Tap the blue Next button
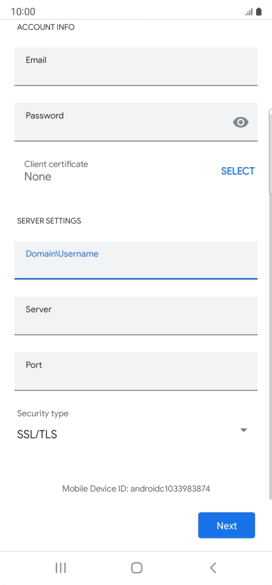The width and height of the screenshot is (272, 585). point(226,525)
